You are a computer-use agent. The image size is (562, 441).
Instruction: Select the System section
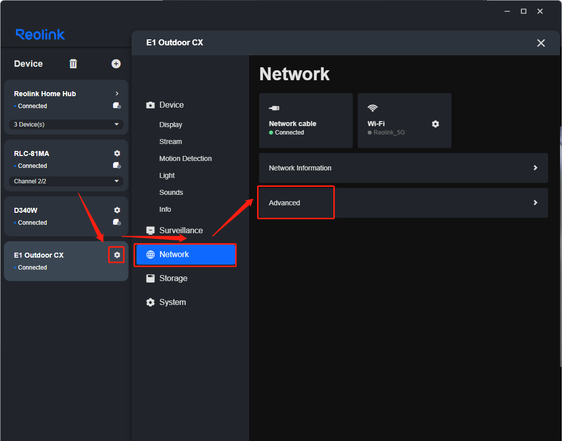166,302
